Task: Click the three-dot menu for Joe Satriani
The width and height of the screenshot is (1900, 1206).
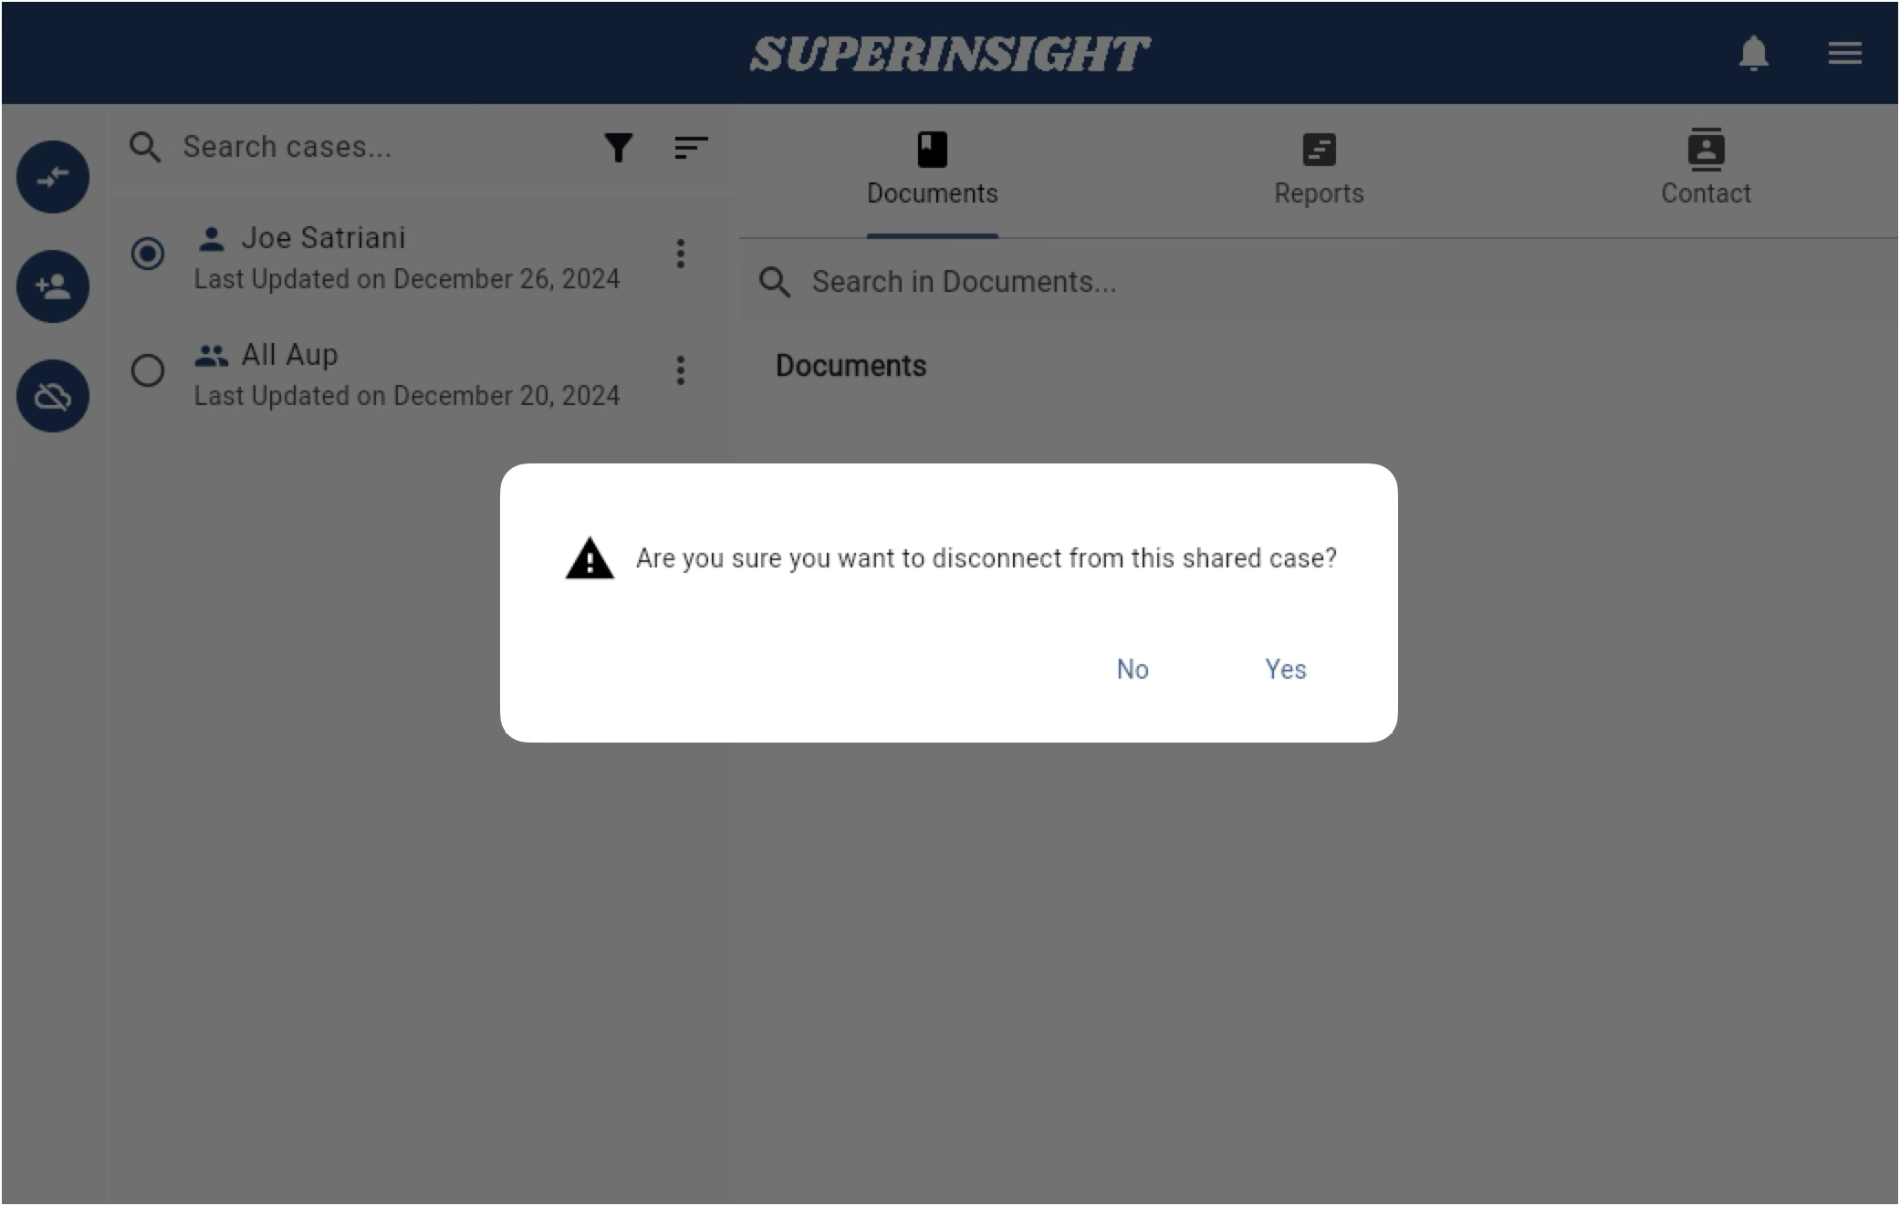Action: click(x=680, y=254)
